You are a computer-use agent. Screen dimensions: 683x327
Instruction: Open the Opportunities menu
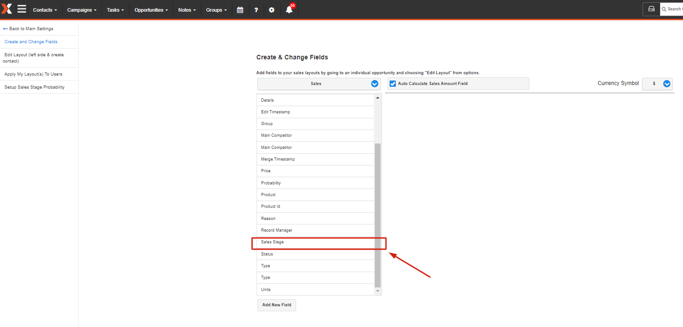151,10
